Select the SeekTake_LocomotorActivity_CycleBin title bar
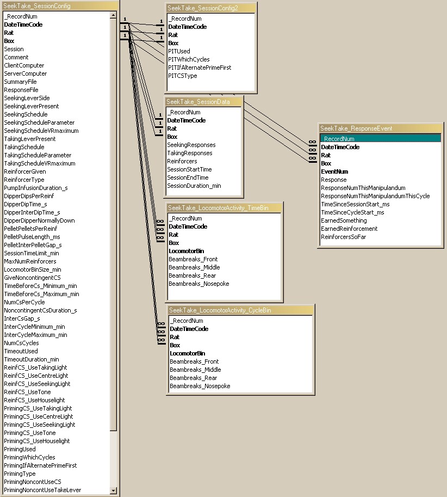 [x=240, y=310]
